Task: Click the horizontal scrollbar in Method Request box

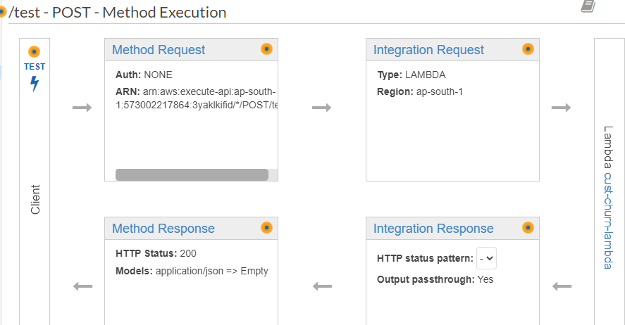Action: point(192,174)
